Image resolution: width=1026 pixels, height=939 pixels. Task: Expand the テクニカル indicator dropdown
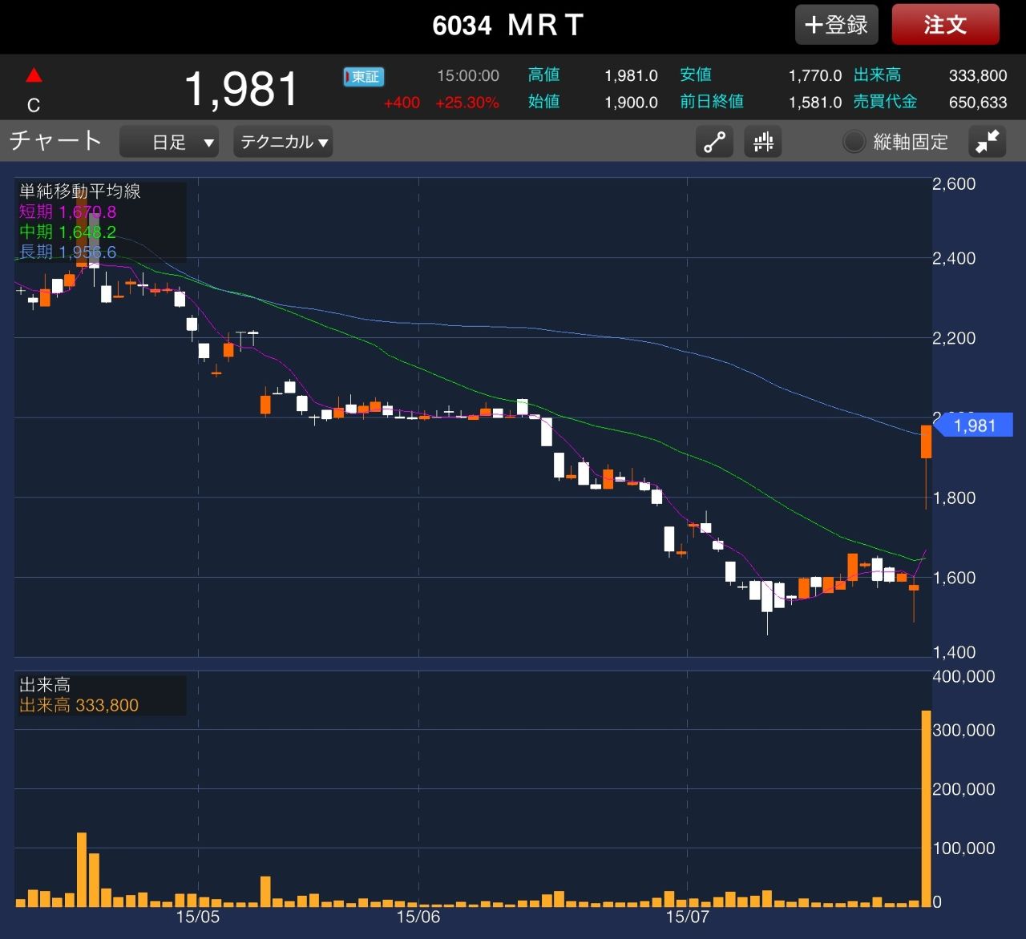[283, 143]
